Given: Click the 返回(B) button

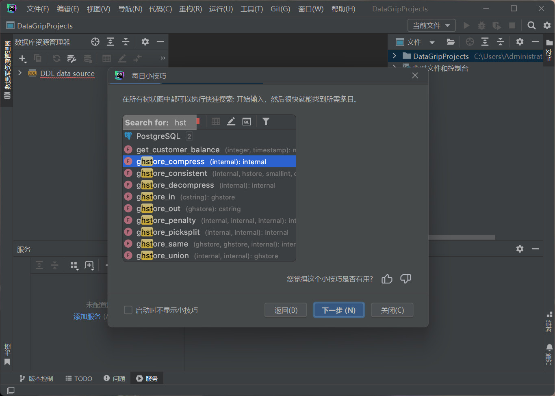Looking at the screenshot, I should pyautogui.click(x=286, y=310).
